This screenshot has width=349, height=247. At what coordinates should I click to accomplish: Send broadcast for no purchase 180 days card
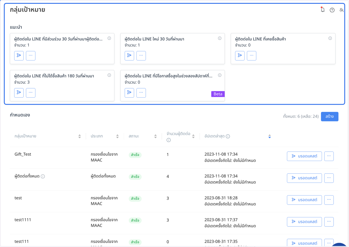click(x=19, y=93)
